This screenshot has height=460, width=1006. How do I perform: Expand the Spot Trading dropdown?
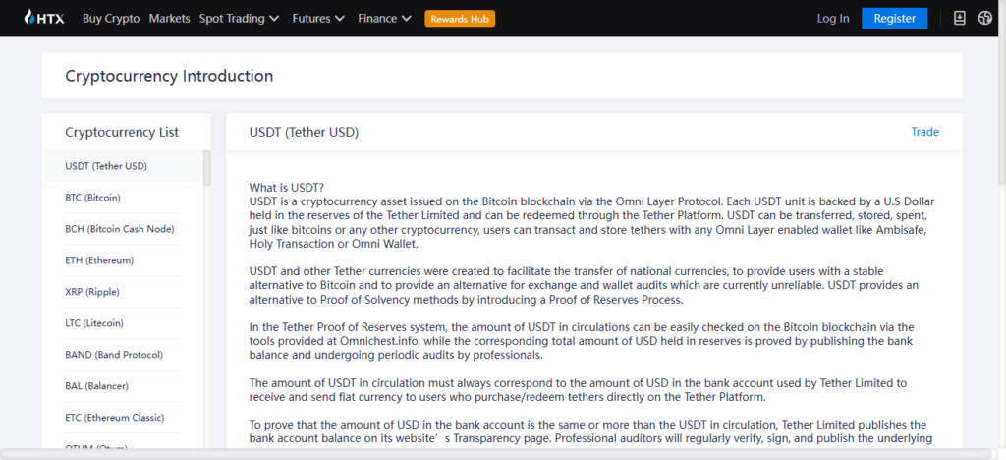[240, 19]
